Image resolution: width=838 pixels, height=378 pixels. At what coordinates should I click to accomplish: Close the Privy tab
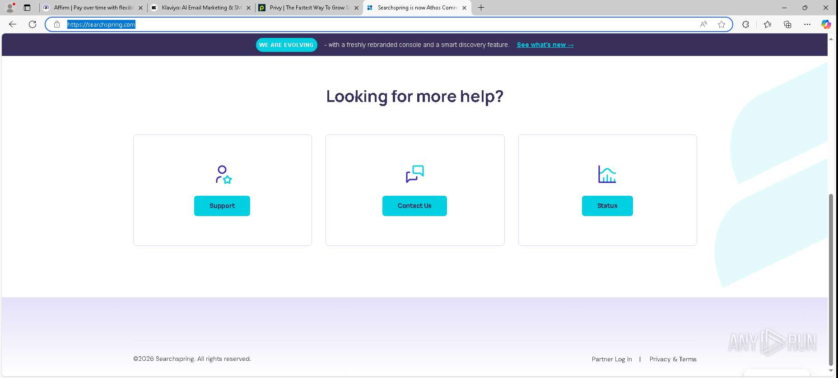356,8
